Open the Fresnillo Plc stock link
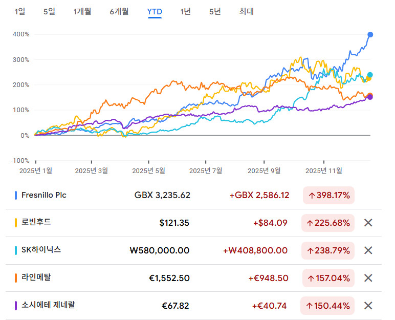The width and height of the screenshot is (395, 320). pos(43,195)
